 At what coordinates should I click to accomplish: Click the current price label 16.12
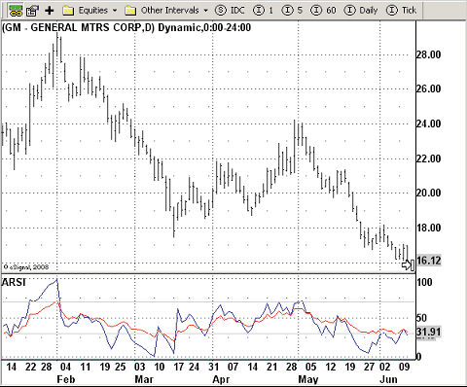click(x=429, y=261)
